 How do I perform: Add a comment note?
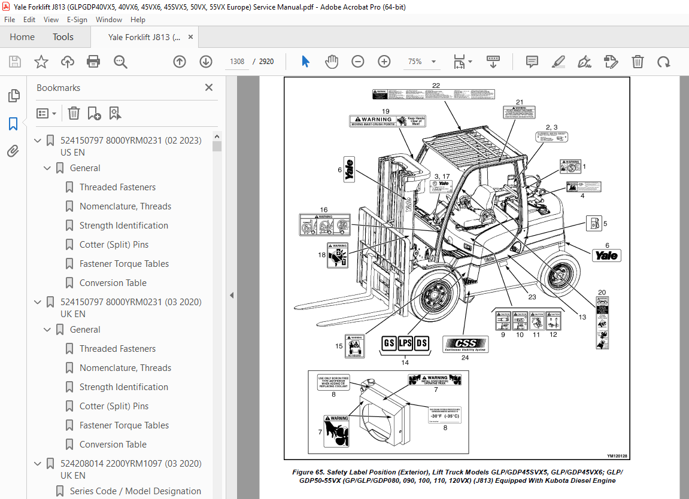pos(532,62)
